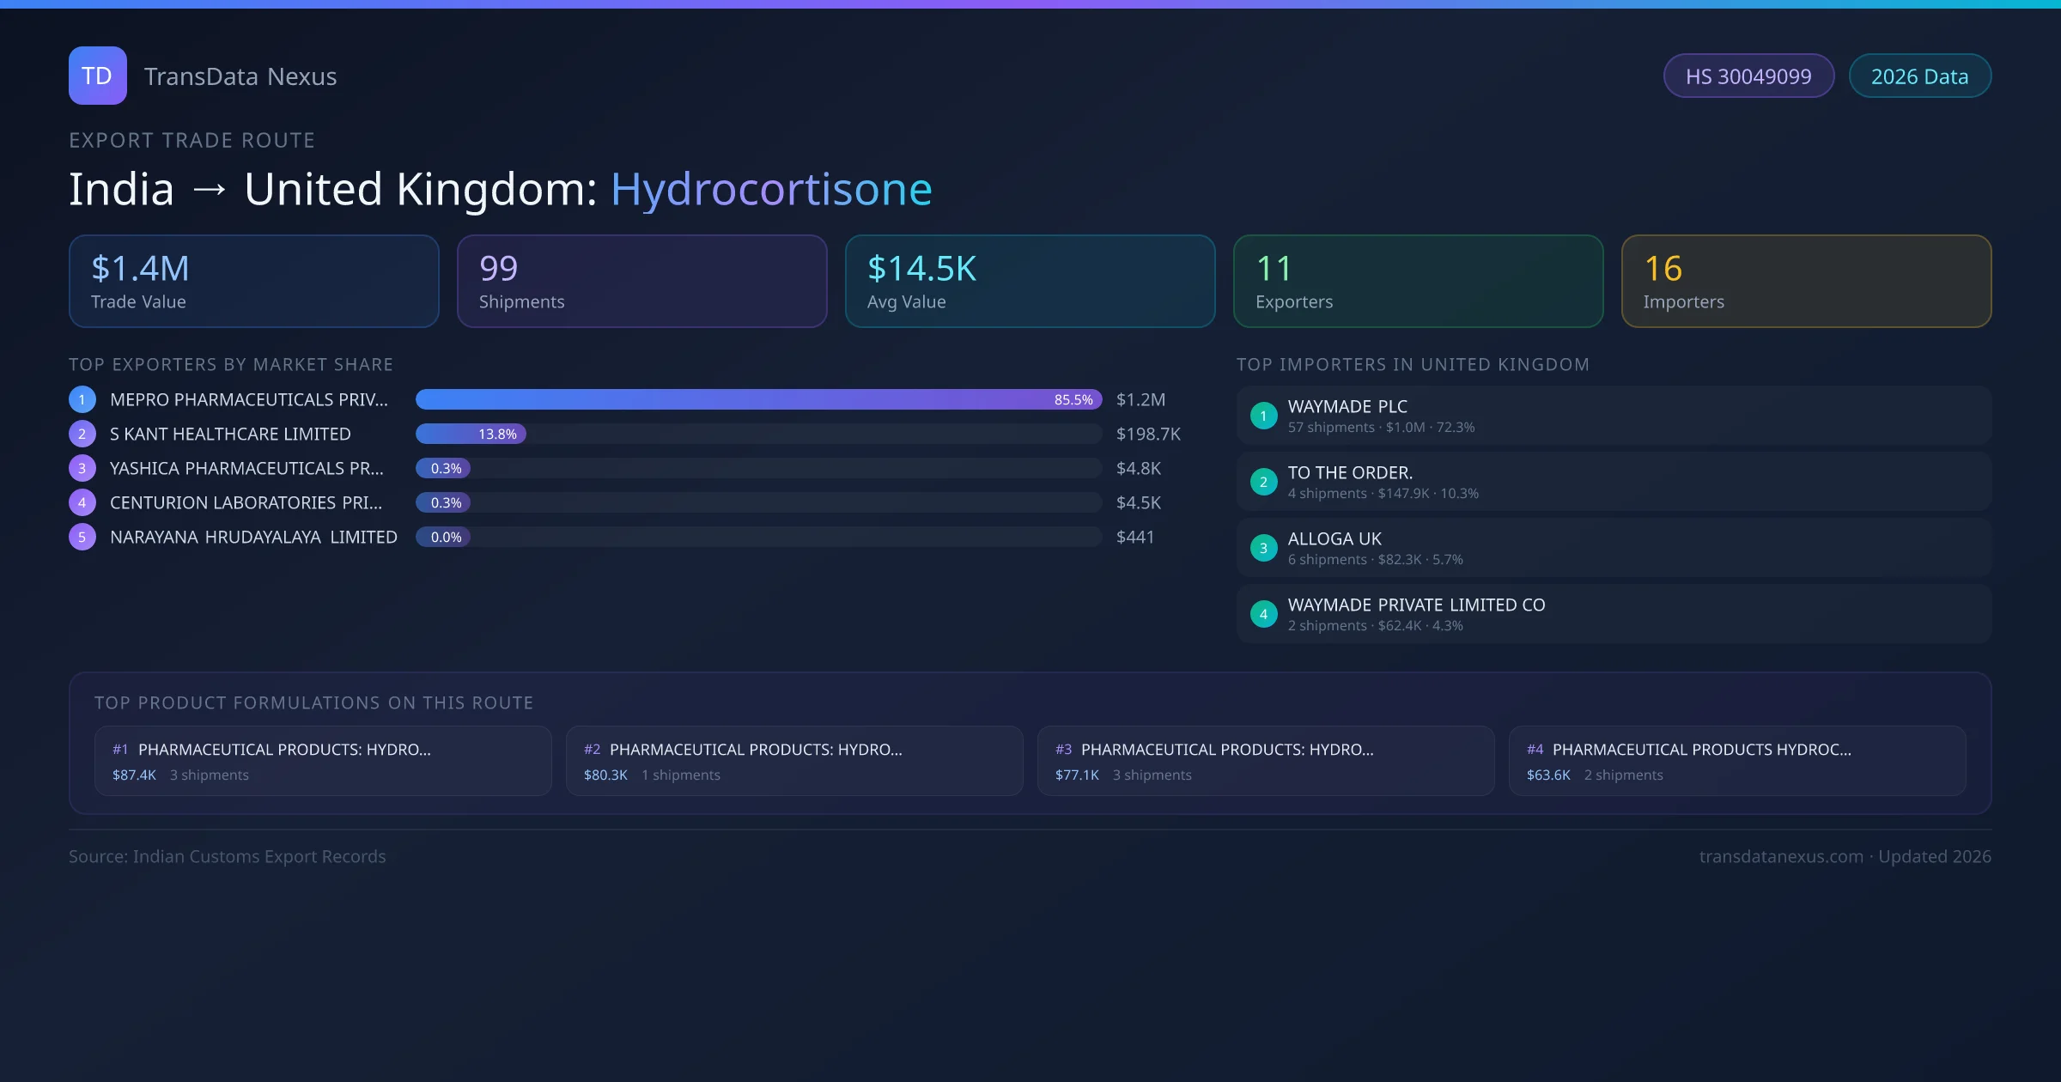2061x1082 pixels.
Task: Click the rank 1 badge for Mepro Pharmaceuticals
Action: 82,399
